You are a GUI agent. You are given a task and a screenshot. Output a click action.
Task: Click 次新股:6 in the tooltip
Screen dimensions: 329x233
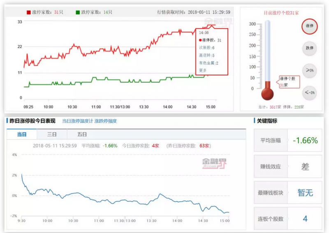(x=207, y=48)
